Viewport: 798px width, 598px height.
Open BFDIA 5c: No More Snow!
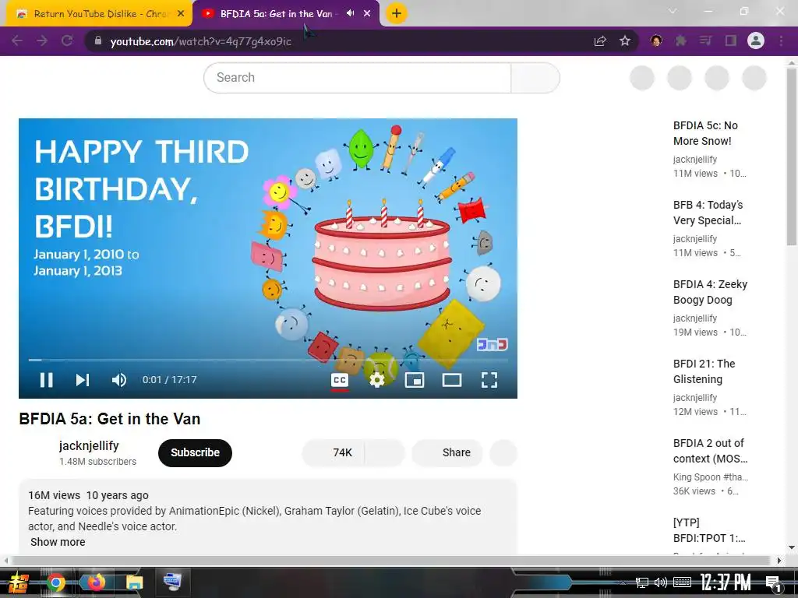[x=704, y=133]
